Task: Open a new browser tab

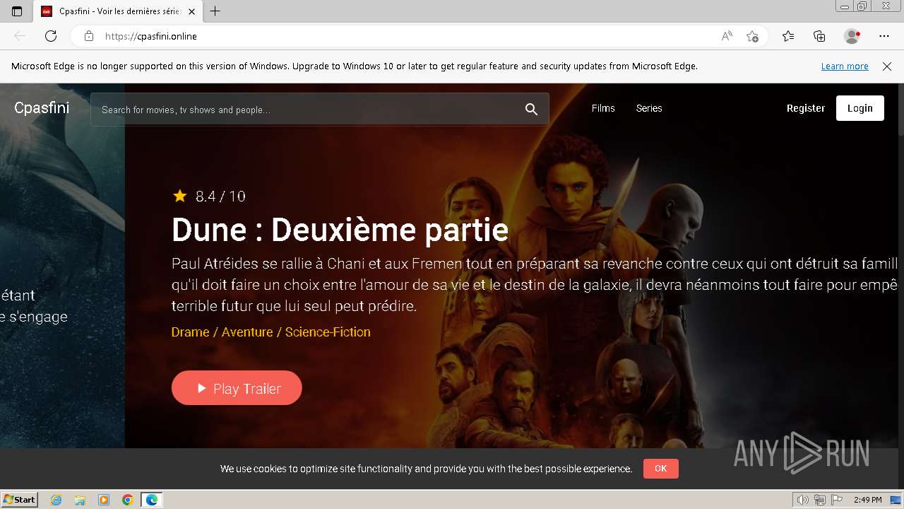Action: 215,11
